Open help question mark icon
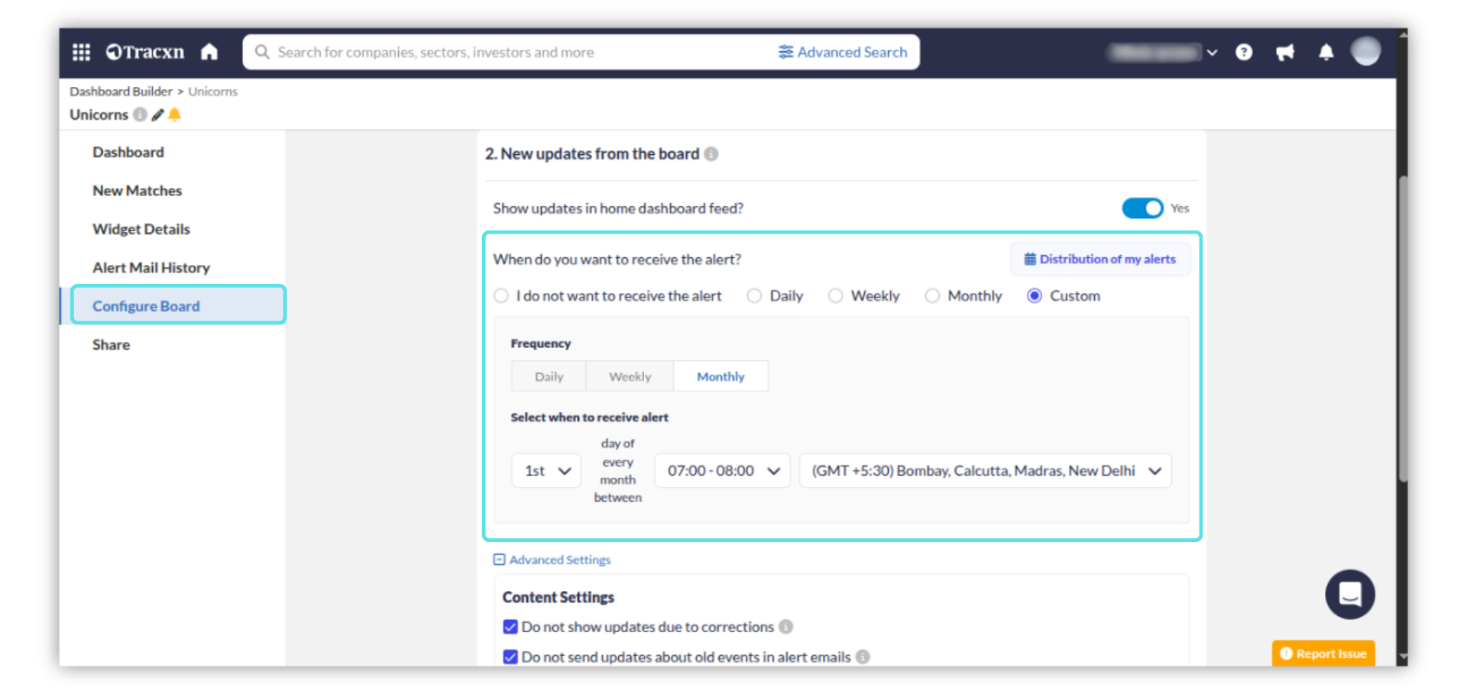This screenshot has height=700, width=1467. coord(1244,52)
